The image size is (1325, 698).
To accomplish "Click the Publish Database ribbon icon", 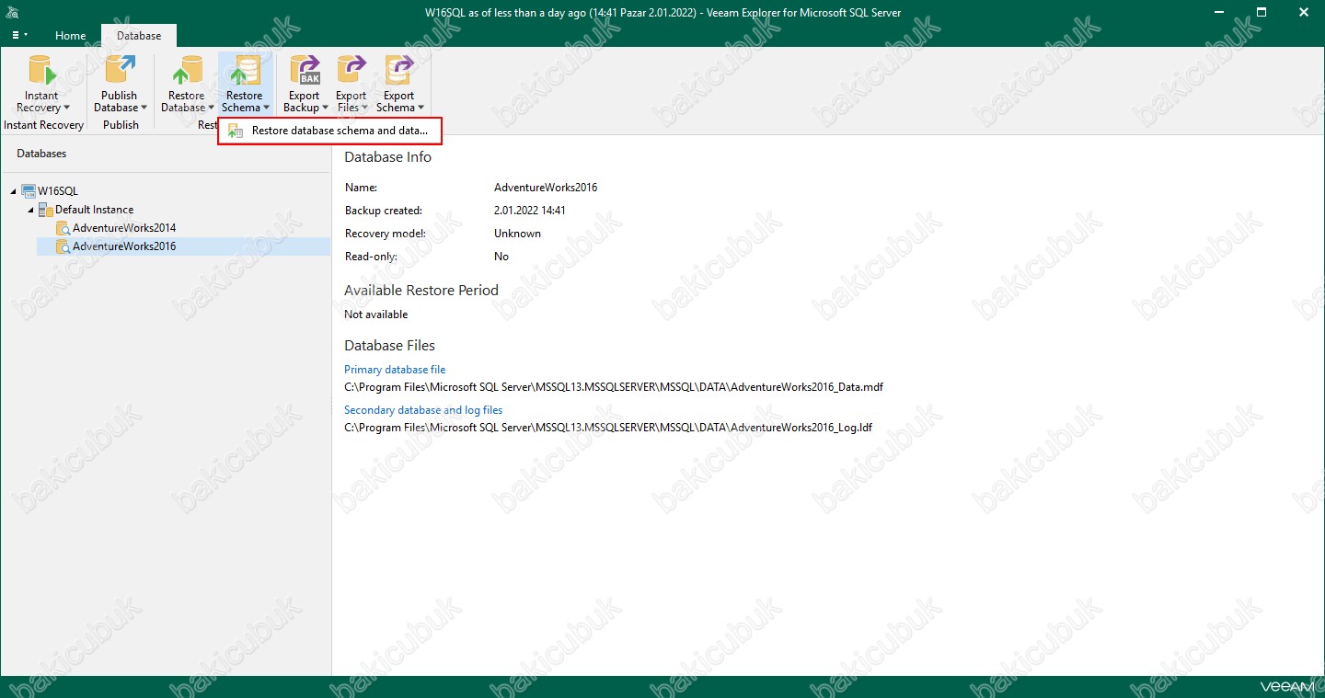I will tap(120, 72).
